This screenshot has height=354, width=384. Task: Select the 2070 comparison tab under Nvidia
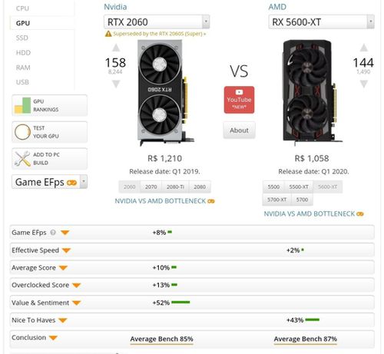click(x=151, y=187)
